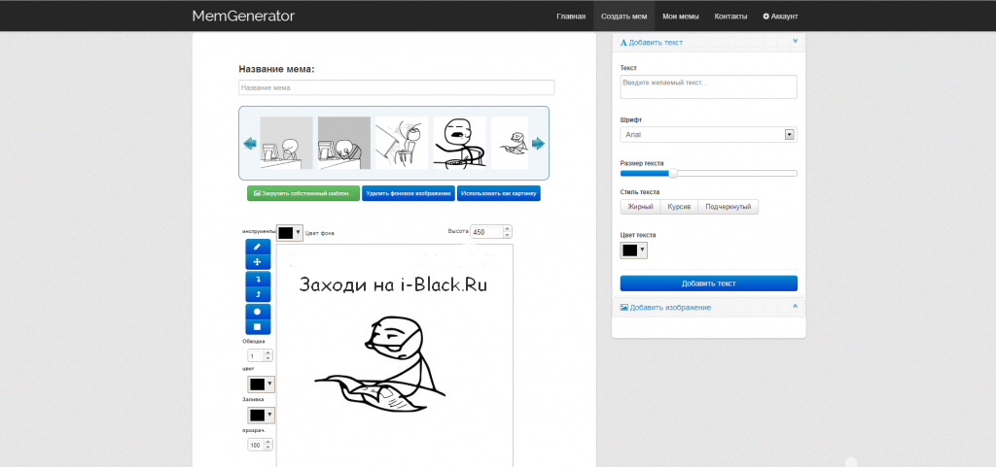
Task: Click the Размер текста slider handle
Action: coord(673,173)
